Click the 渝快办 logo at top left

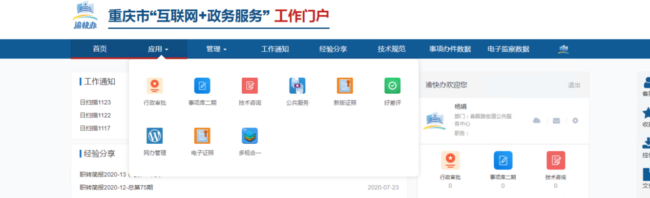coord(85,16)
